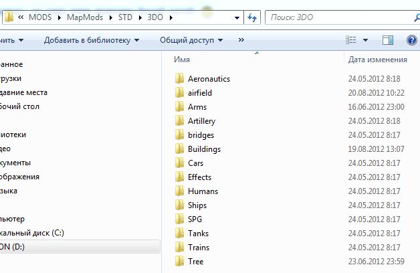Viewport: 420px width, 273px height.
Task: Show hidden path levels double chevron
Action: 21,17
